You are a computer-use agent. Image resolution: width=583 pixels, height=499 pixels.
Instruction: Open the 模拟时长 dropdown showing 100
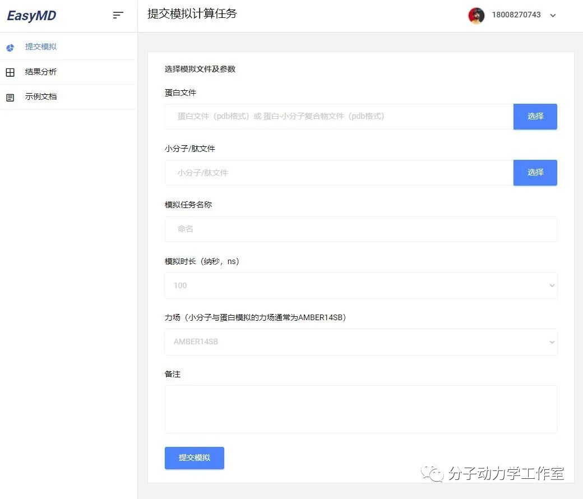360,285
